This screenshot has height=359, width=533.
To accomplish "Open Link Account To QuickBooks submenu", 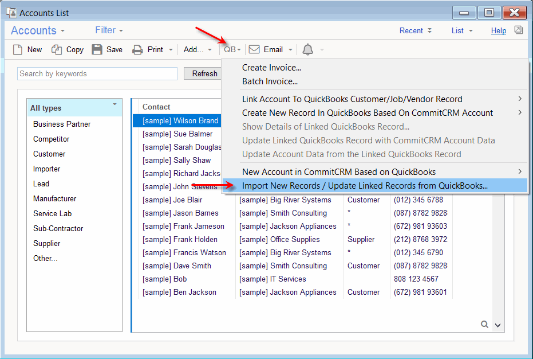I will pyautogui.click(x=352, y=99).
